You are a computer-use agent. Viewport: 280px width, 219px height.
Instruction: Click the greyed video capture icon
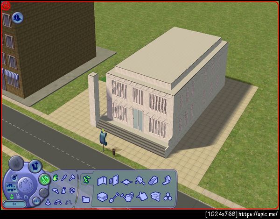[x=19, y=197]
